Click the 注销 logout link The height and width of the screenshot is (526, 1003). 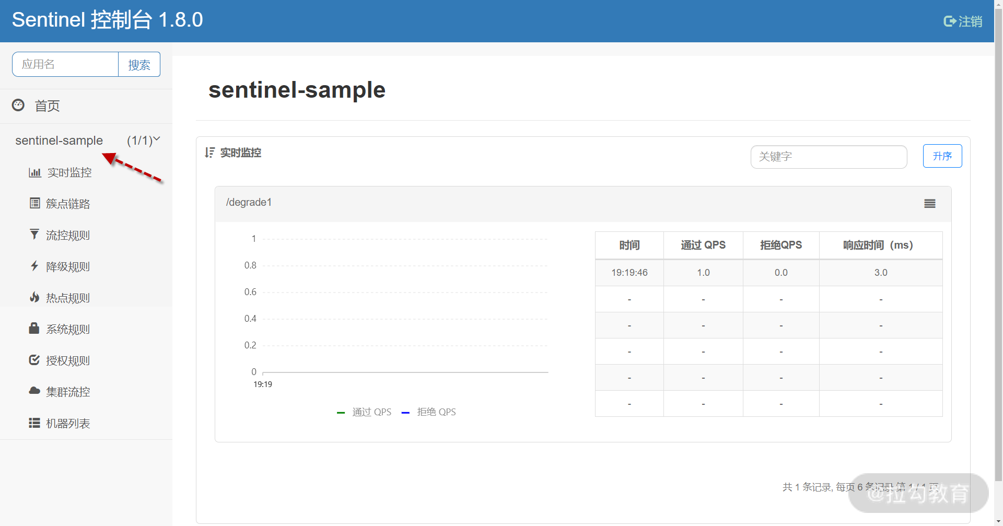[x=963, y=21]
